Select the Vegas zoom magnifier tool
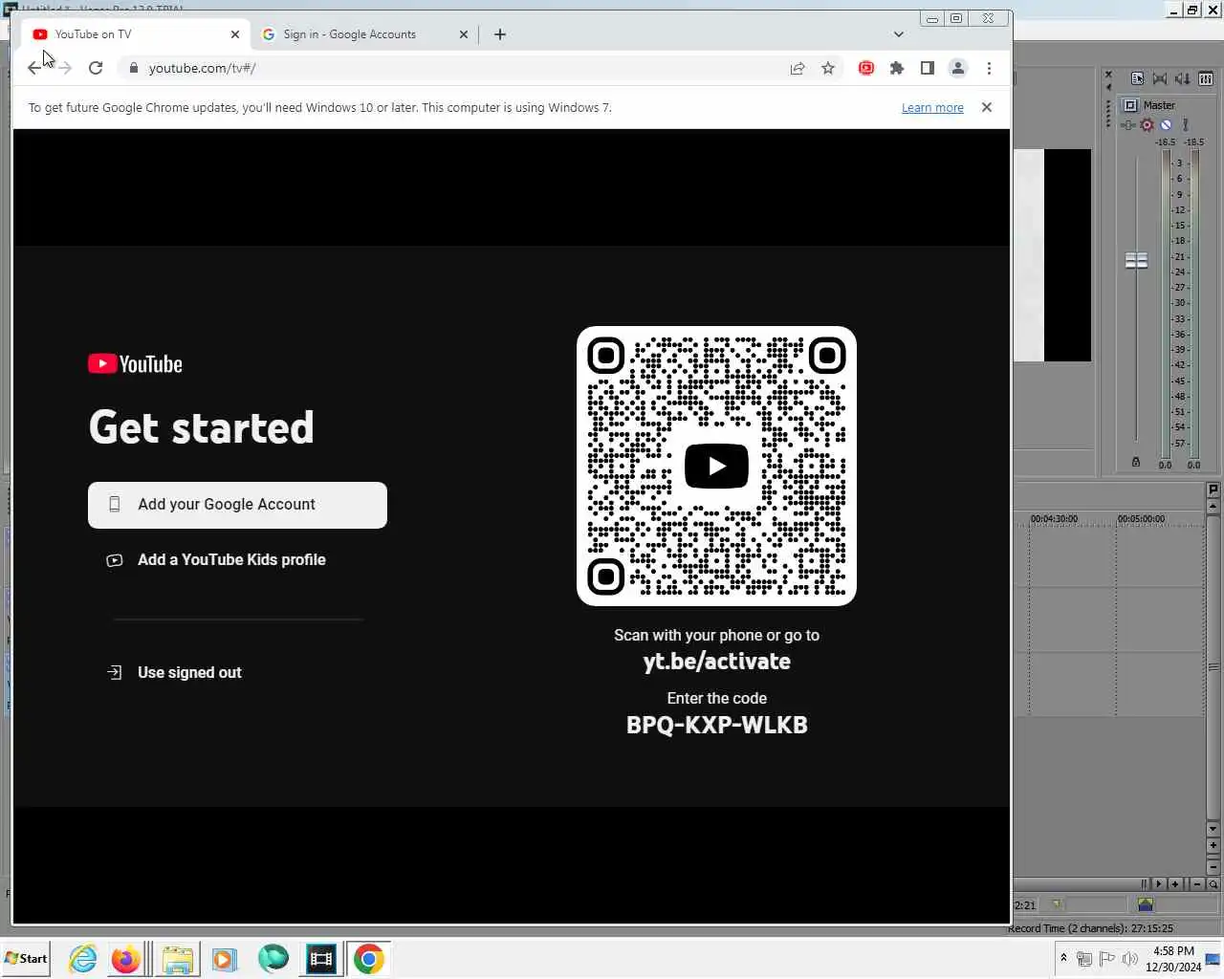Image resolution: width=1224 pixels, height=979 pixels. pos(1213,884)
